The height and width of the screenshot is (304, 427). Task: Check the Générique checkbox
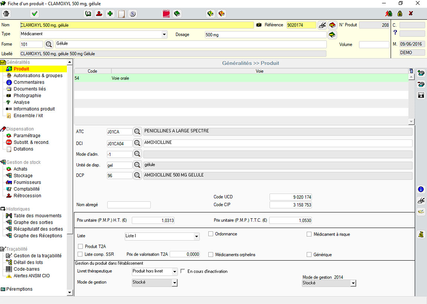[309, 254]
